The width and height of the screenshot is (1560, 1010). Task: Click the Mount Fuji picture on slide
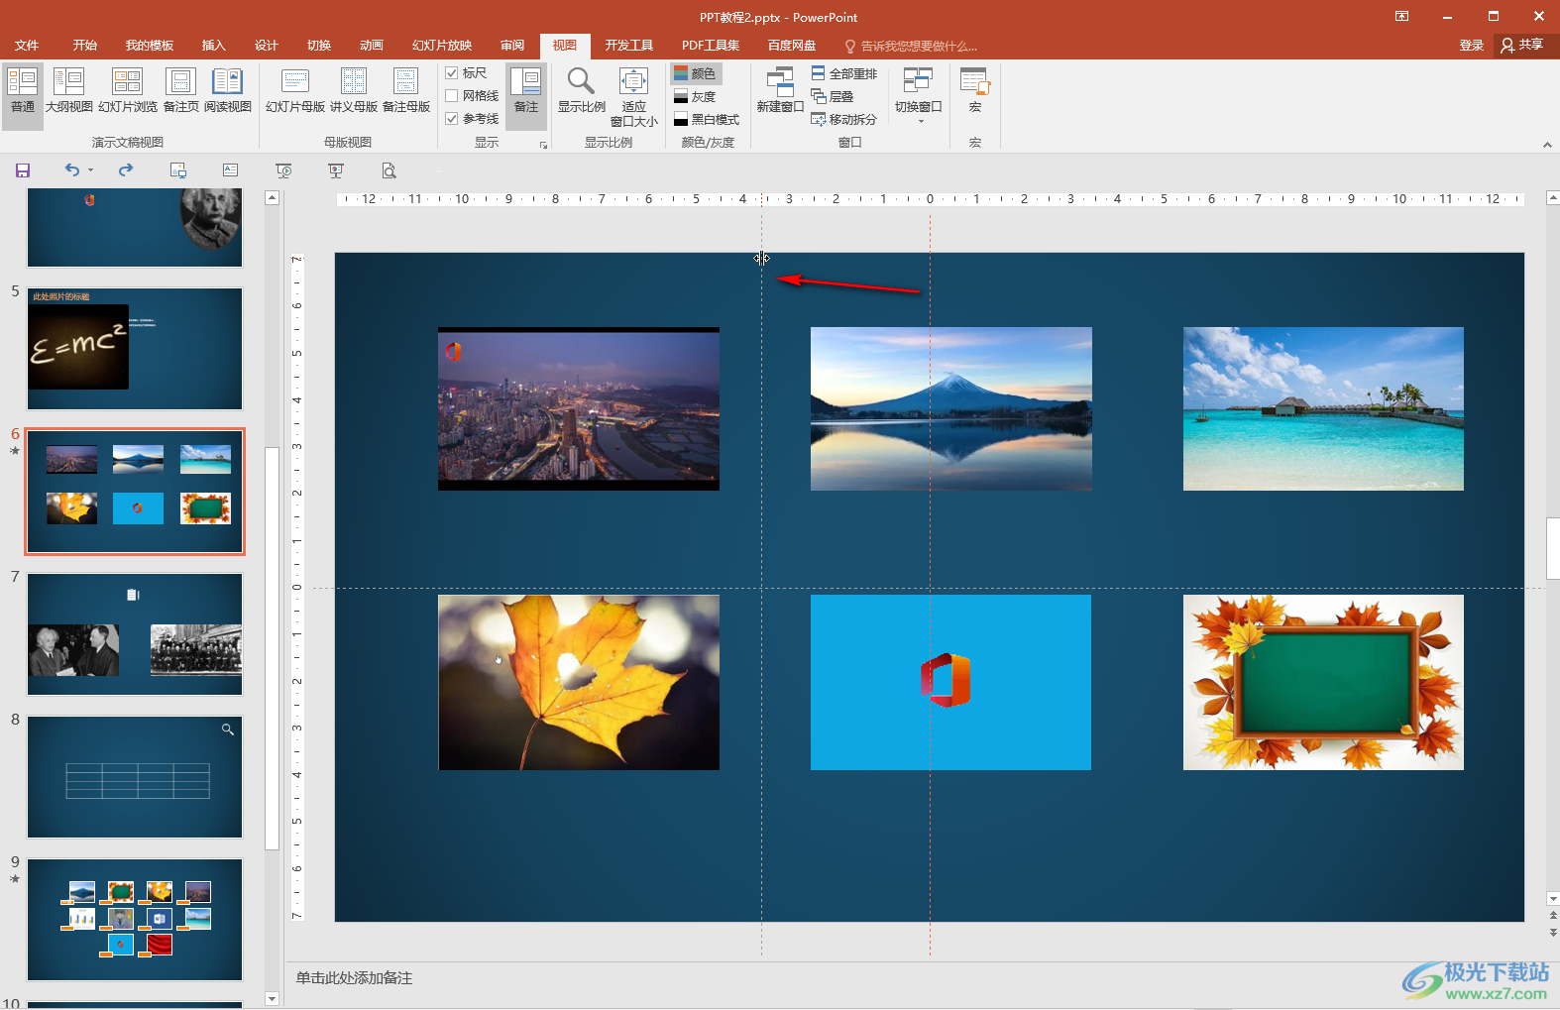pos(951,408)
